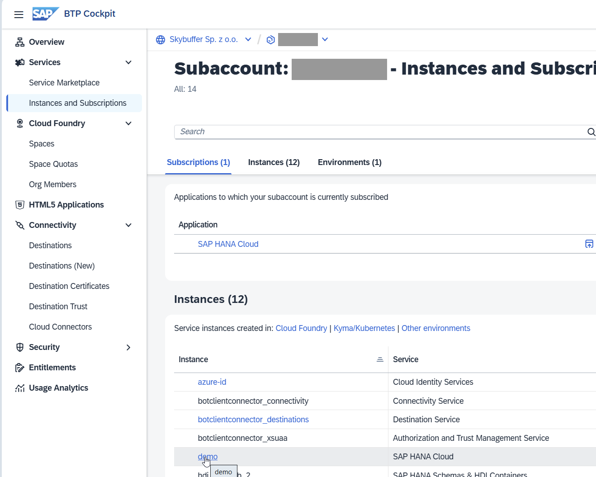
Task: Expand the Security section
Action: 128,347
